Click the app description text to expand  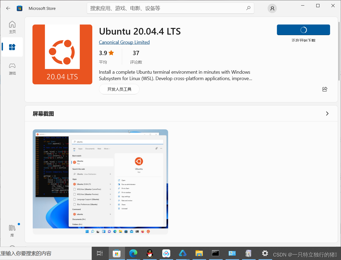click(176, 75)
